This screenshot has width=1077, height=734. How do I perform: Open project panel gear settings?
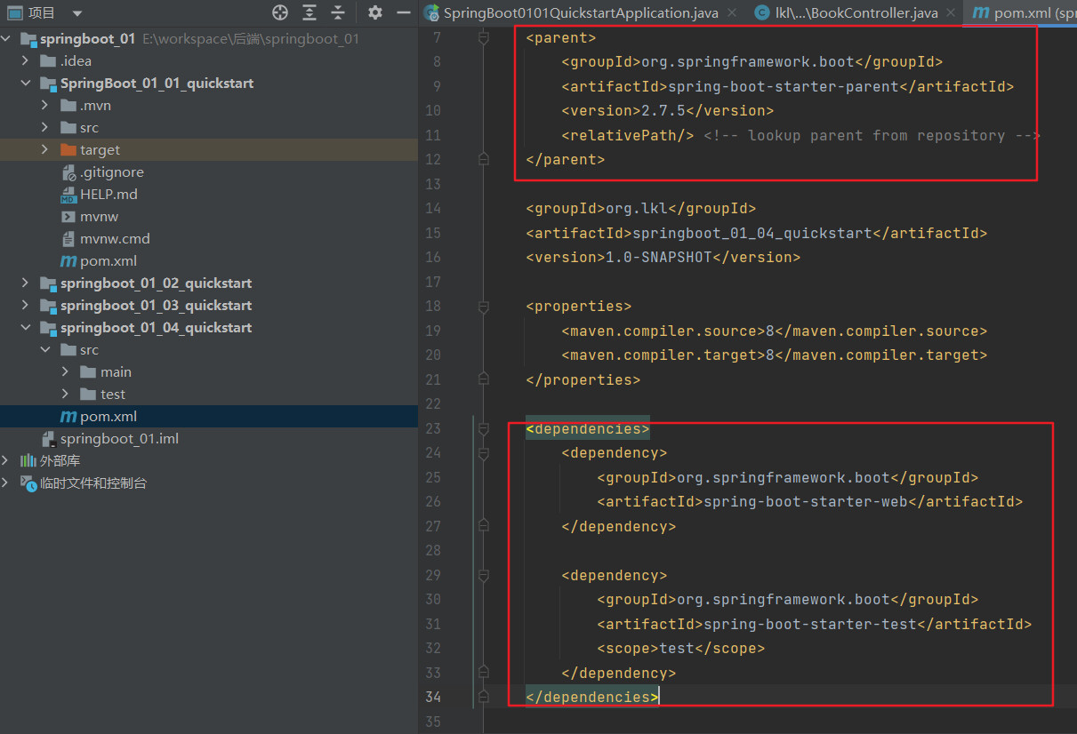click(x=375, y=12)
